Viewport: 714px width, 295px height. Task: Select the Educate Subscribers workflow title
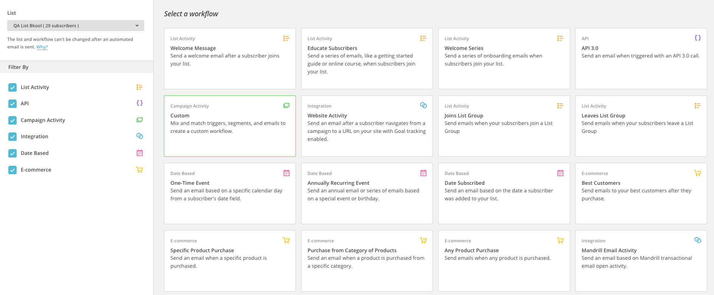[x=332, y=48]
